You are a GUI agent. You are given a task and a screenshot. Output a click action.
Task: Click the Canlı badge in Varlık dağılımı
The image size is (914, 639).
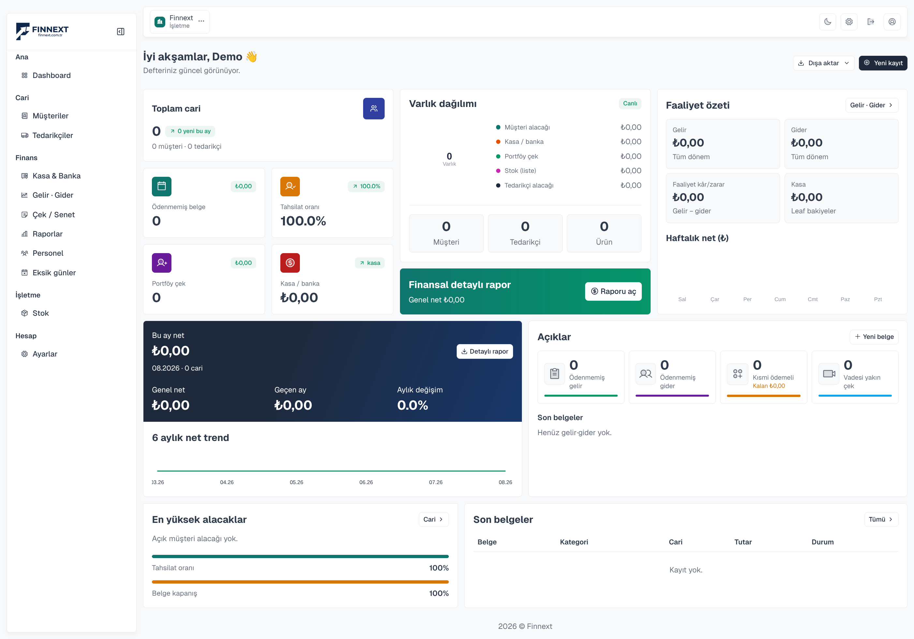pyautogui.click(x=630, y=104)
